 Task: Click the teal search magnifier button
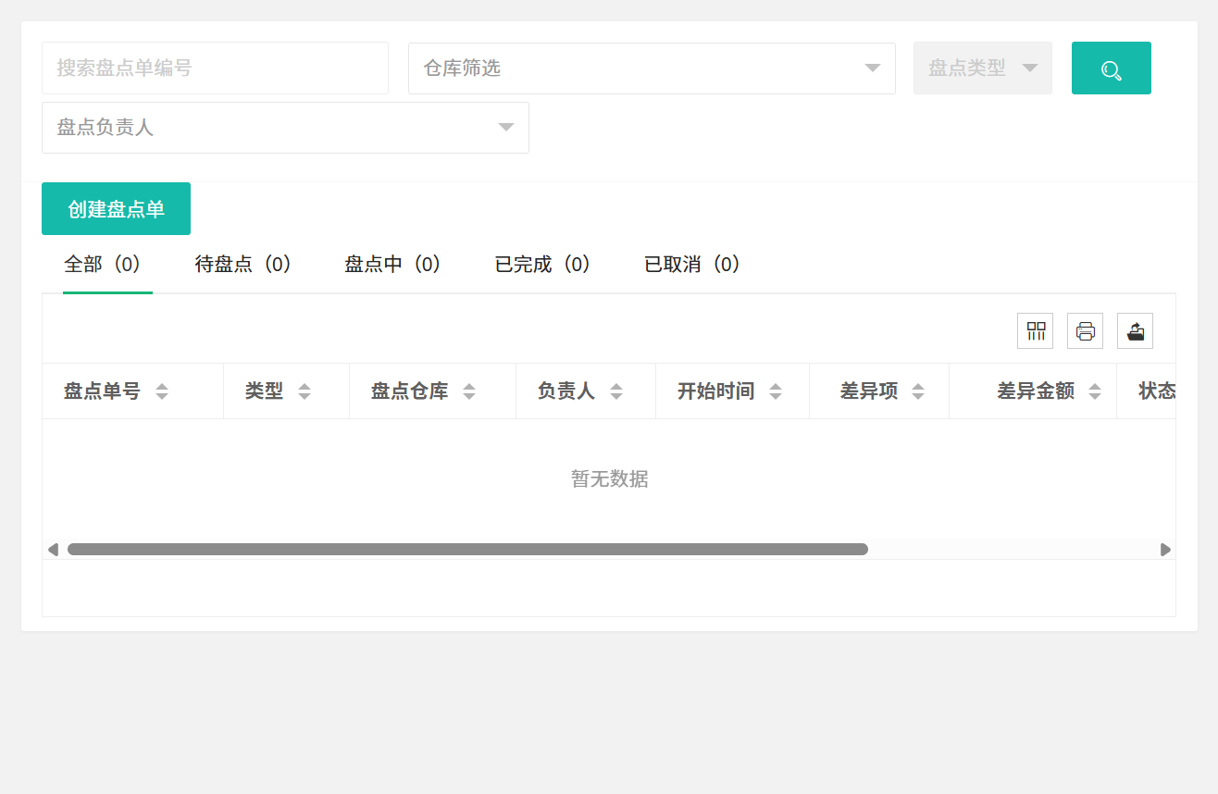(x=1111, y=68)
